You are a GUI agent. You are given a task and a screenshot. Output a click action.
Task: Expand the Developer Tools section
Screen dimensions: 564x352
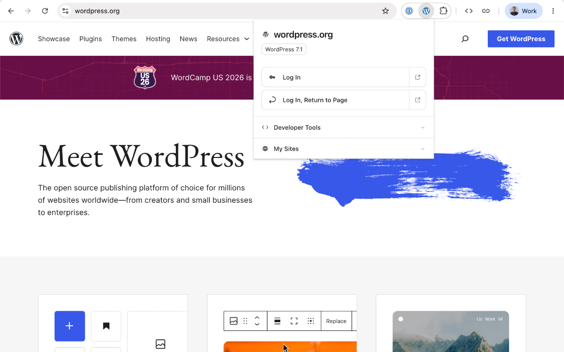point(344,128)
